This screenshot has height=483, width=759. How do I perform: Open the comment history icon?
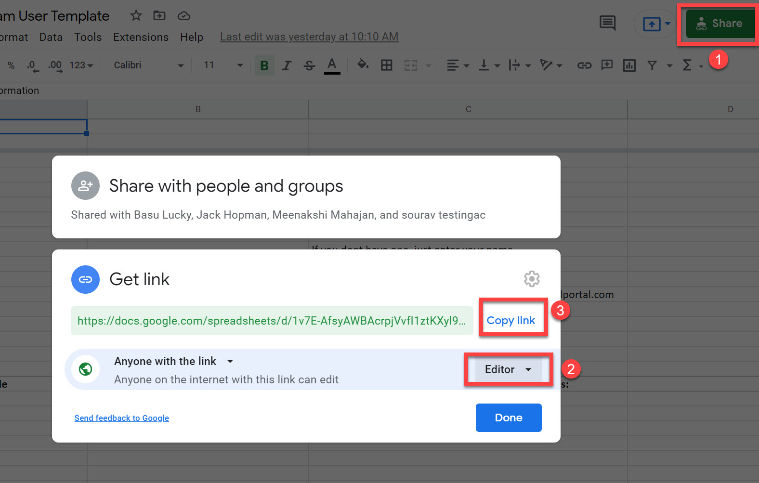[x=607, y=23]
